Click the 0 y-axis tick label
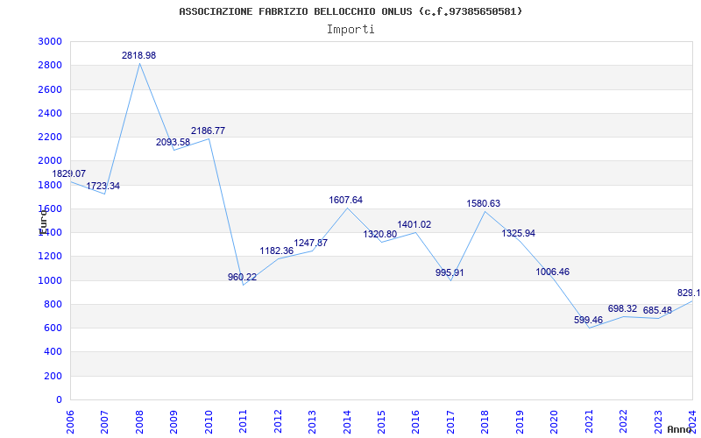 pos(59,400)
